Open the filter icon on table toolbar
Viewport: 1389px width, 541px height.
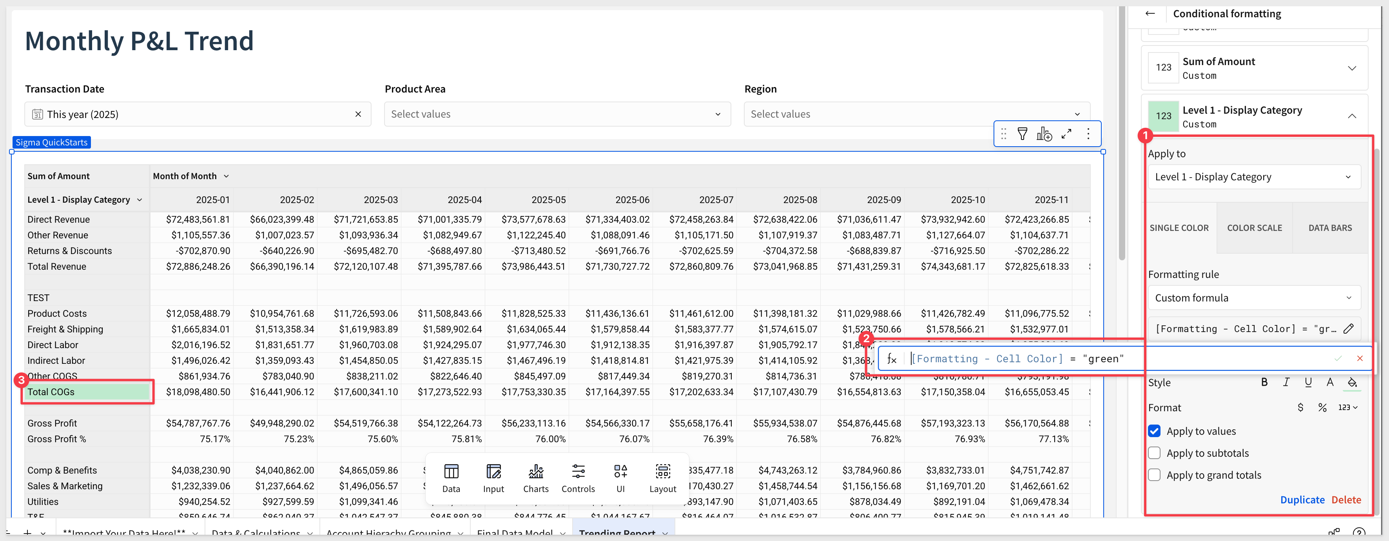(x=1022, y=134)
